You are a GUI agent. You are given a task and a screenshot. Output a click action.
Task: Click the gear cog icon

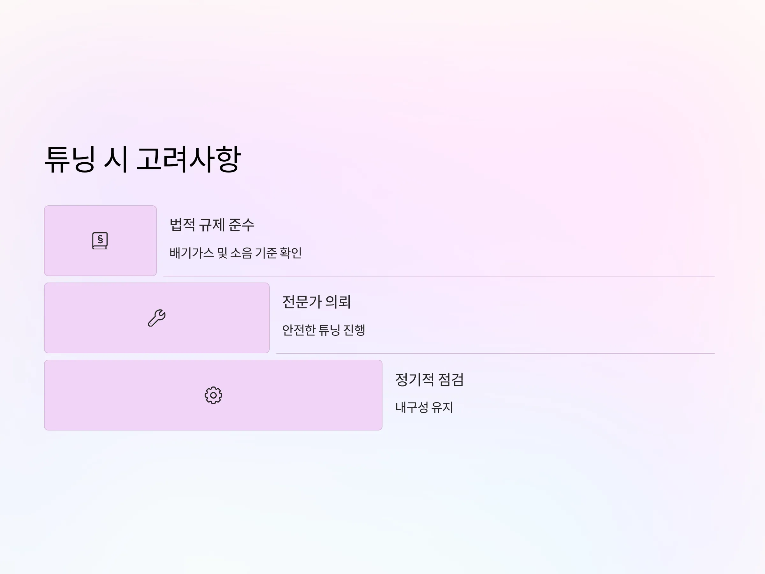213,395
